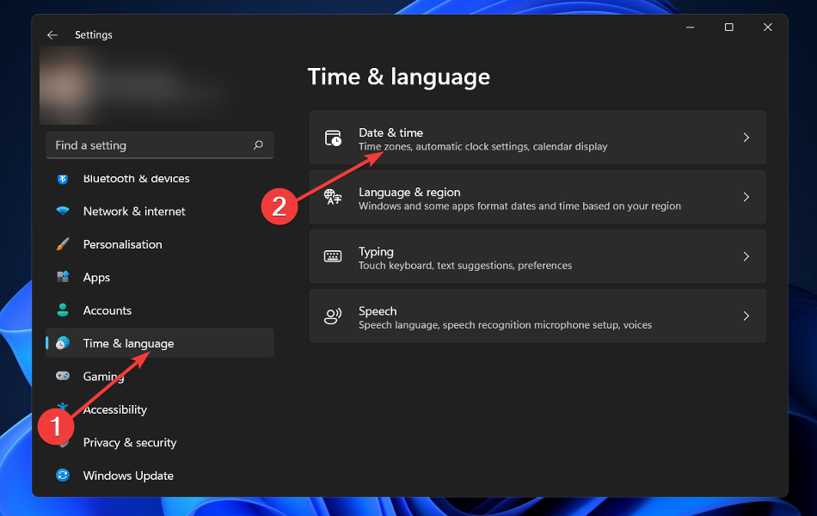Click the Gaming controller icon
This screenshot has height=516, width=817.
[63, 376]
